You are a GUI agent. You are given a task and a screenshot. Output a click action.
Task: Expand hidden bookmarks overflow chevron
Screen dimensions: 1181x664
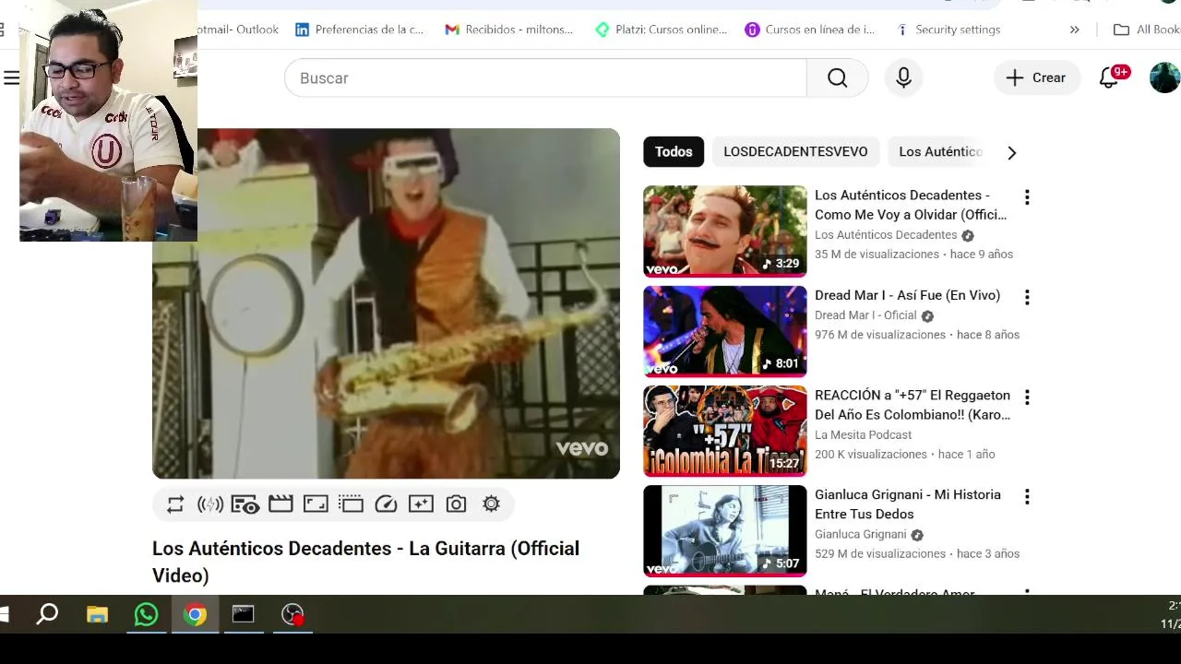click(x=1074, y=30)
